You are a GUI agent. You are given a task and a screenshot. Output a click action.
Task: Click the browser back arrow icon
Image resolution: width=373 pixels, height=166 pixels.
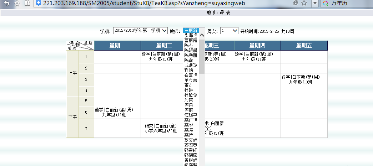[7, 3]
